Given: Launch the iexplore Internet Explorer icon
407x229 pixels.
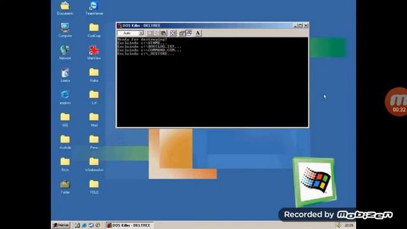Looking at the screenshot, I should (65, 97).
